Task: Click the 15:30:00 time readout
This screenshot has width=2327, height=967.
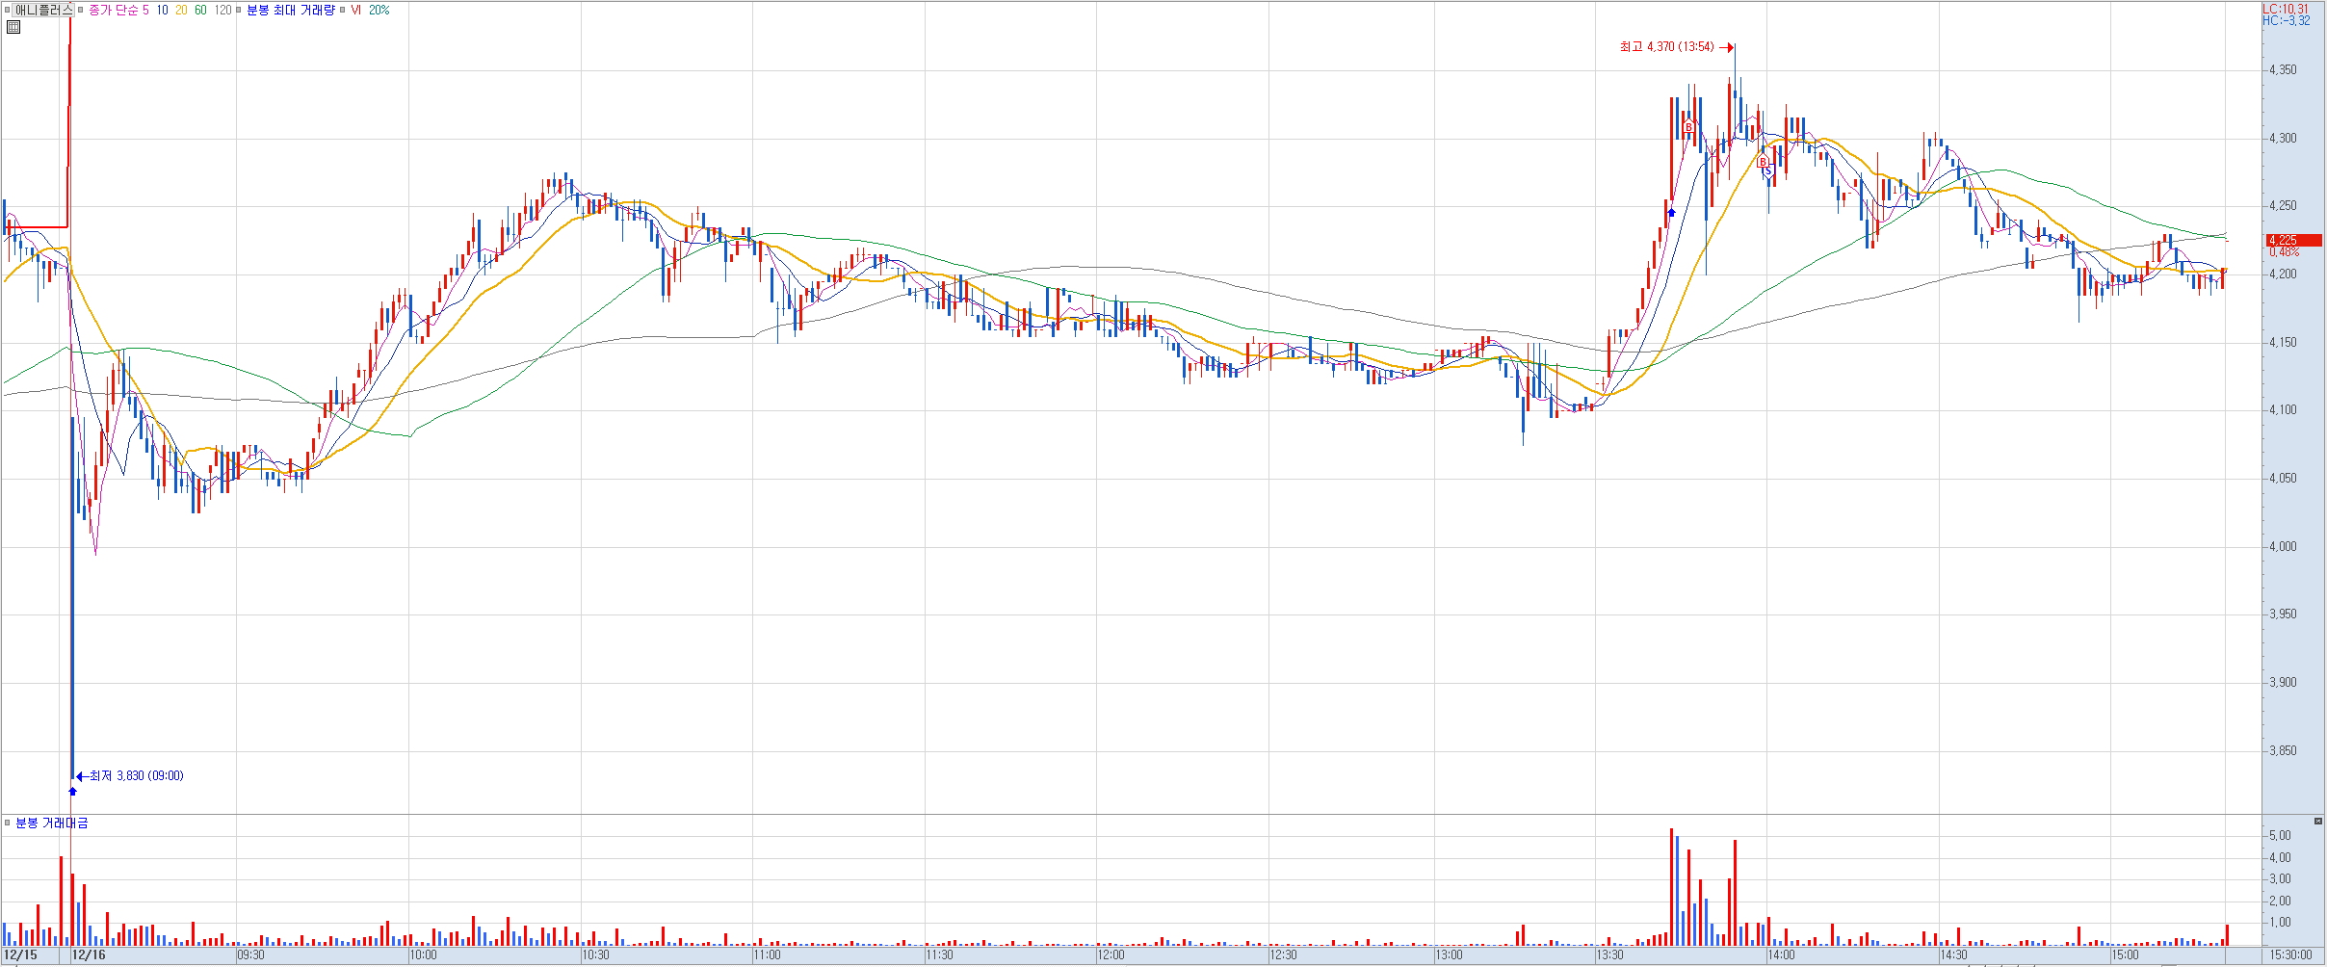Action: (x=2290, y=955)
